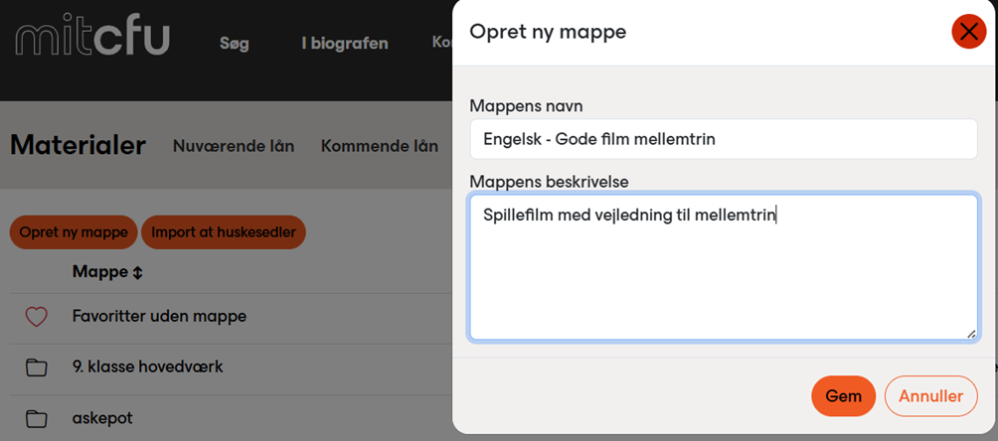The width and height of the screenshot is (998, 441).
Task: Click the textarea resize handle corner
Action: point(970,334)
